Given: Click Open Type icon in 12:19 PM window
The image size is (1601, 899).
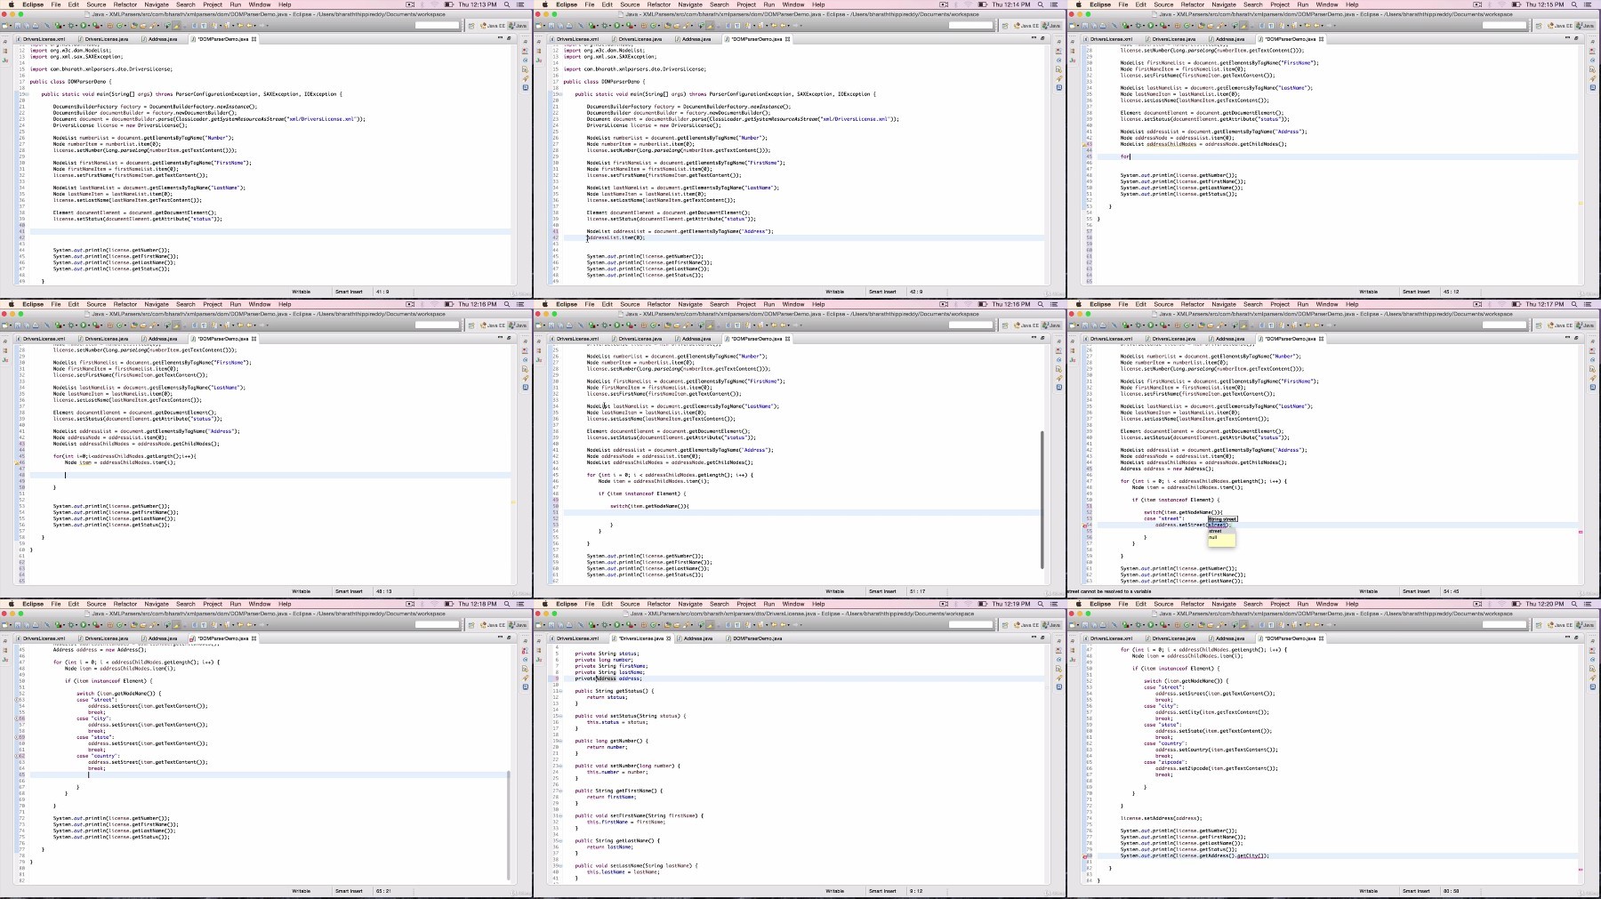Looking at the screenshot, I should pyautogui.click(x=667, y=625).
